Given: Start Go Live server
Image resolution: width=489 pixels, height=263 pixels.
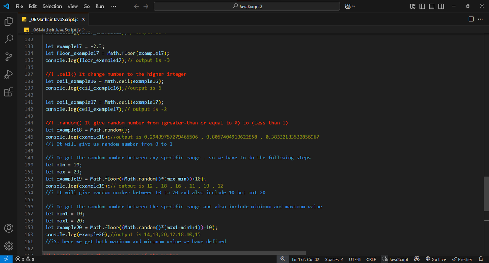Looking at the screenshot, I should 436,259.
